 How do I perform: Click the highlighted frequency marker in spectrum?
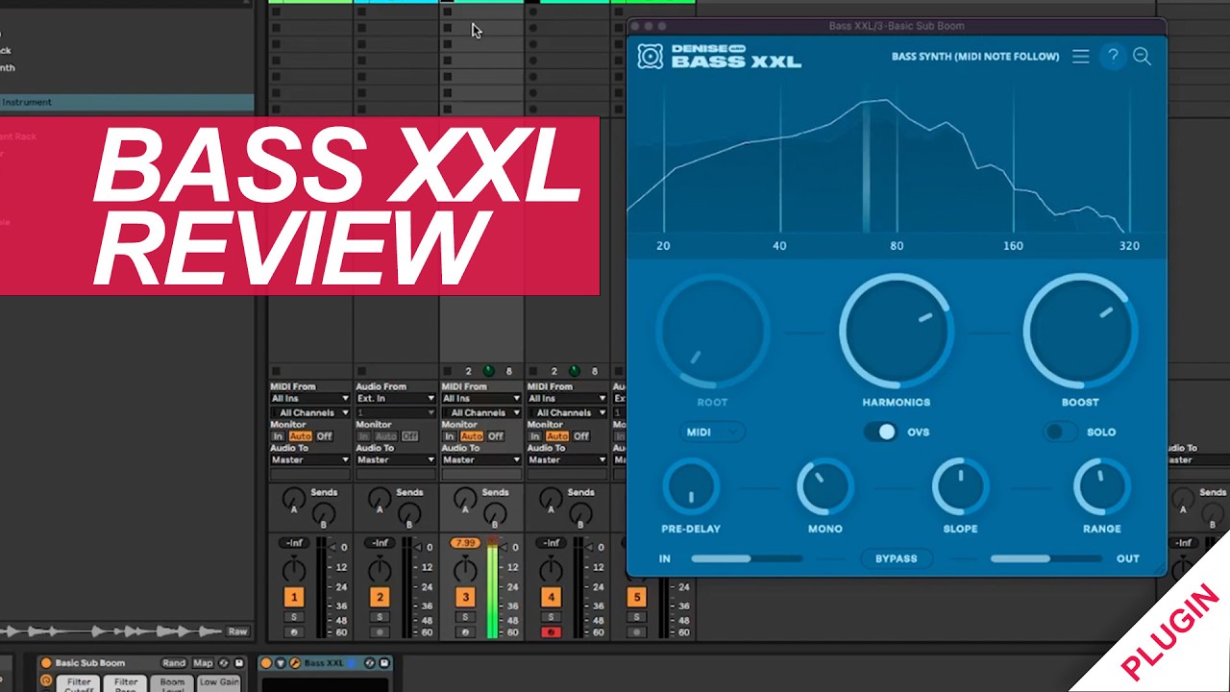click(866, 166)
